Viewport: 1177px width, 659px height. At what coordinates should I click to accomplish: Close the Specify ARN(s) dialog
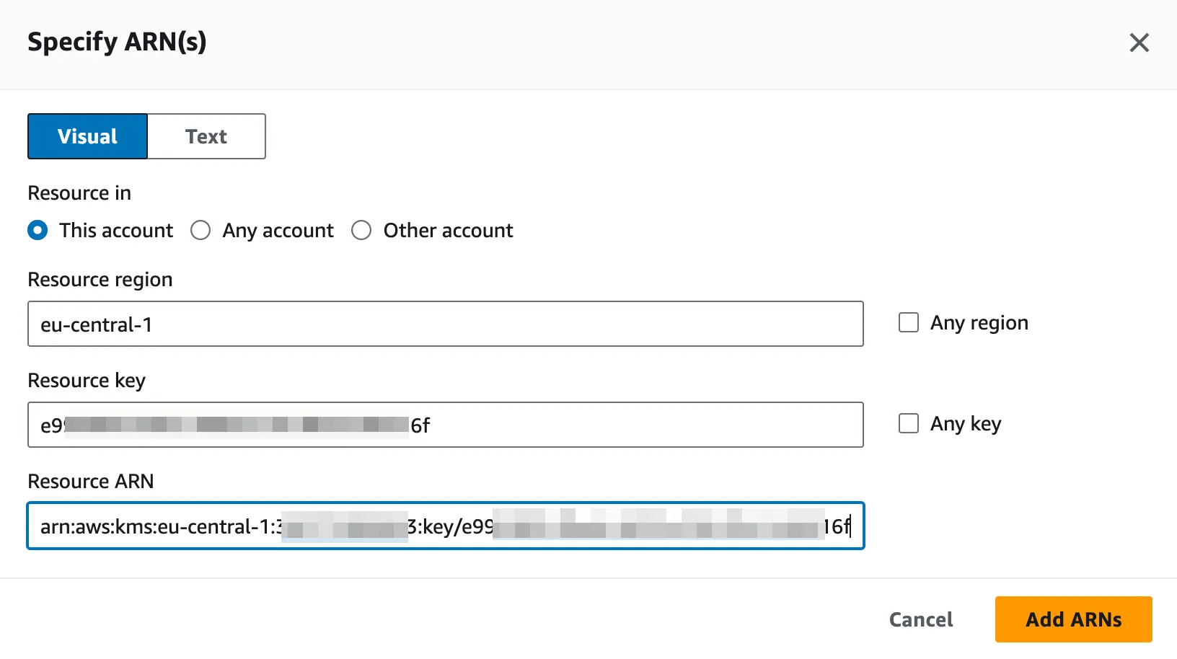click(1139, 43)
